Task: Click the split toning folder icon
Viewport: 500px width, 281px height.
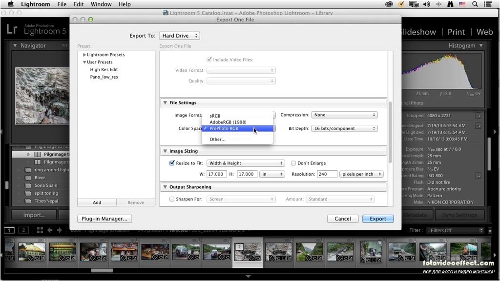Action: 28,193
